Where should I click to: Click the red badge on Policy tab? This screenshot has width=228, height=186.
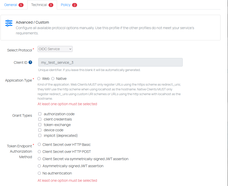coord(75,5)
